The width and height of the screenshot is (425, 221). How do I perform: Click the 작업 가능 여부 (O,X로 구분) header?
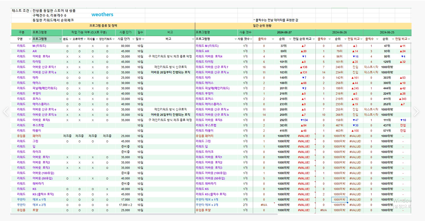89,32
